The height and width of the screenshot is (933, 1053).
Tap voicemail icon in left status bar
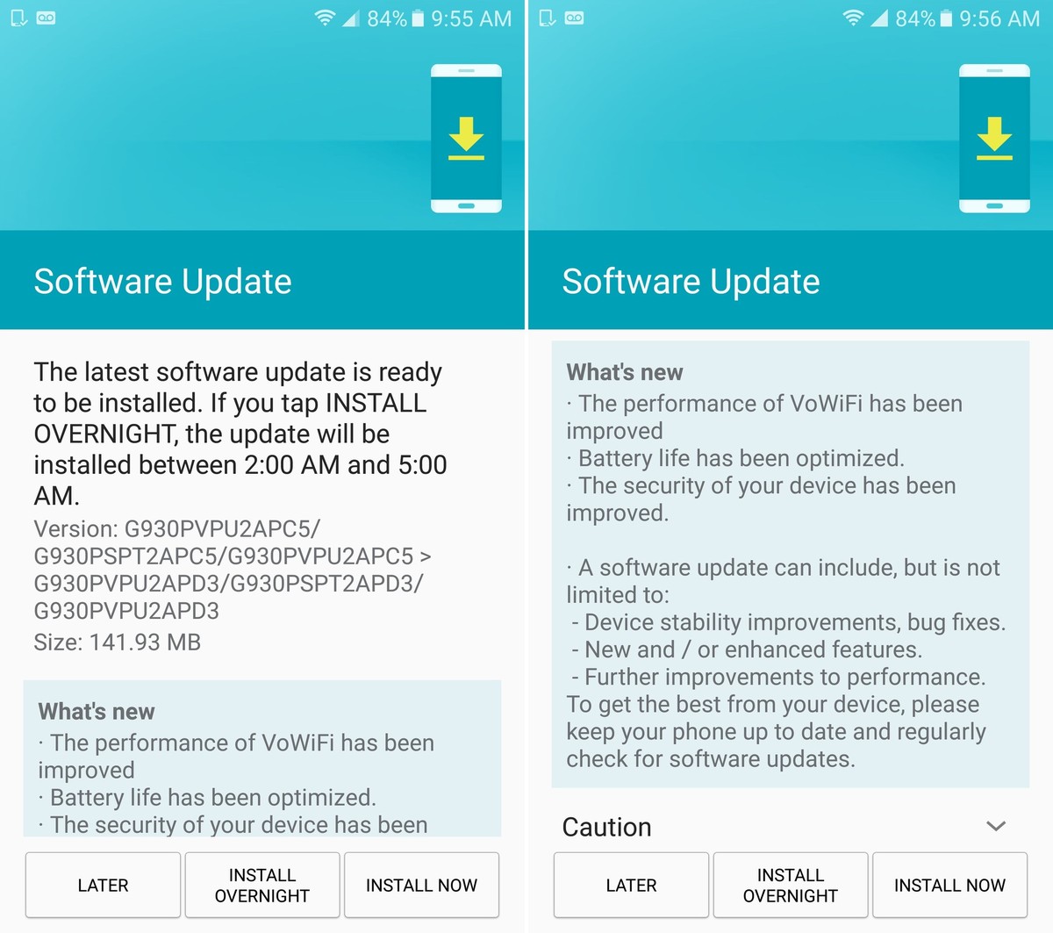click(x=46, y=18)
